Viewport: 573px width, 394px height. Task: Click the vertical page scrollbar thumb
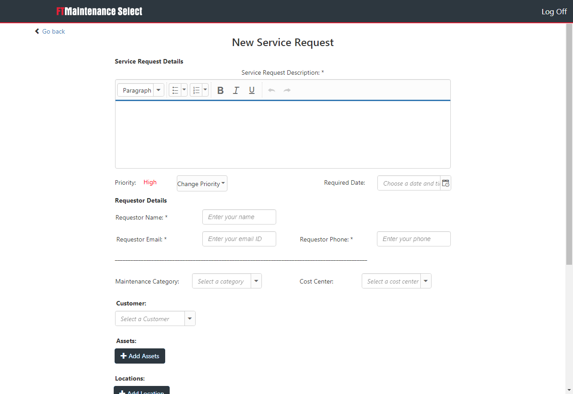click(x=569, y=143)
